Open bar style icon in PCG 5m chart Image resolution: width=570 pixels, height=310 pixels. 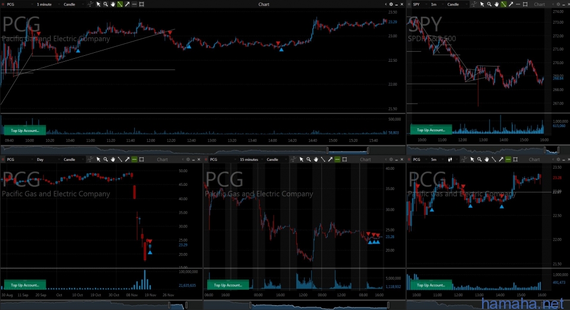click(x=451, y=160)
